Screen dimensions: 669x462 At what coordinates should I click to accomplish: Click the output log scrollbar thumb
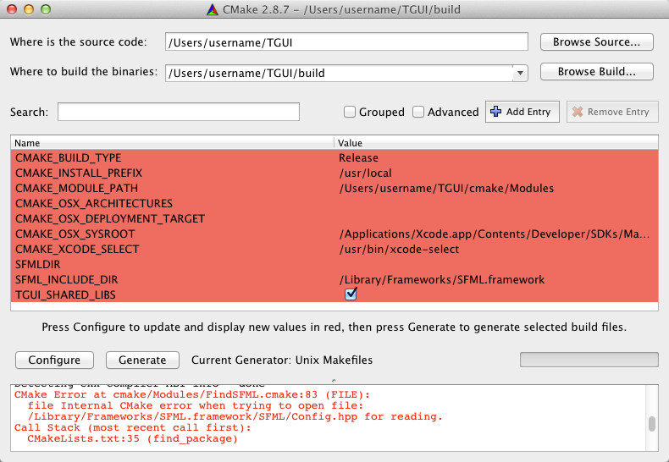pyautogui.click(x=651, y=424)
